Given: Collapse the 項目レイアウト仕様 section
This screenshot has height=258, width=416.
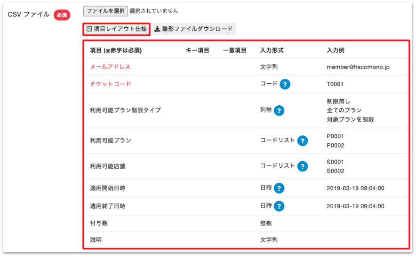Looking at the screenshot, I should 117,29.
